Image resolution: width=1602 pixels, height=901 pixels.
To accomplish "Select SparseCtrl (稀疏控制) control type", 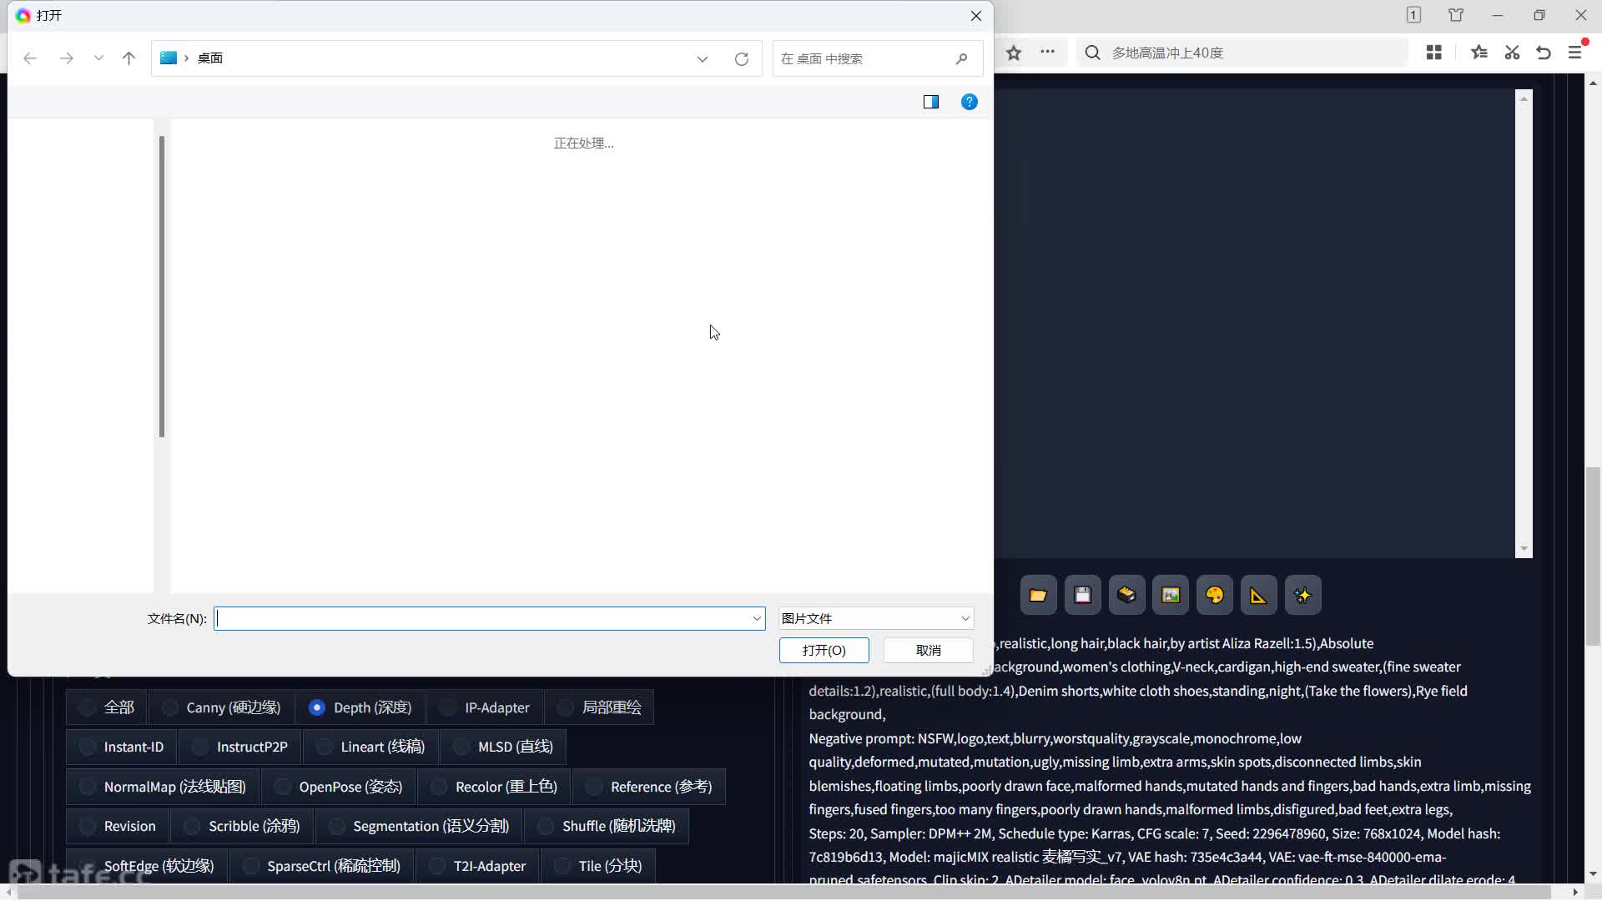I will pyautogui.click(x=321, y=866).
